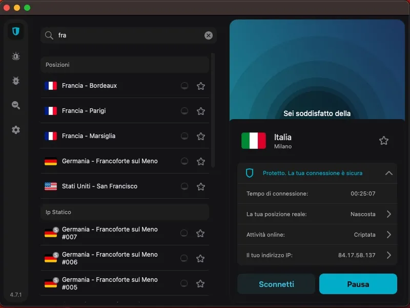Click the France flag beside Bordeaux
Viewport: 410px width, 308px height.
pos(51,86)
